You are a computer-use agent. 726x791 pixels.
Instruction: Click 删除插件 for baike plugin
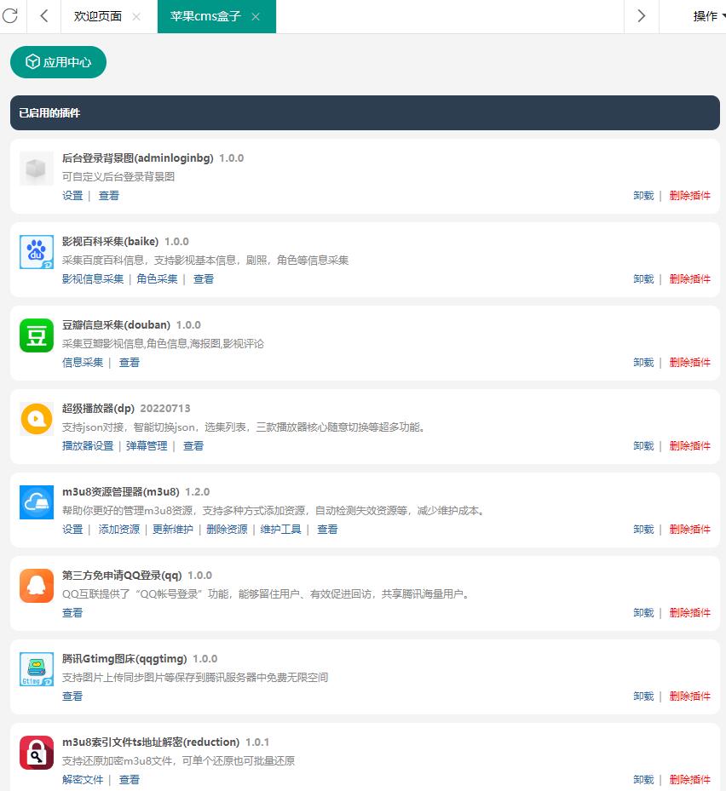[x=689, y=279]
